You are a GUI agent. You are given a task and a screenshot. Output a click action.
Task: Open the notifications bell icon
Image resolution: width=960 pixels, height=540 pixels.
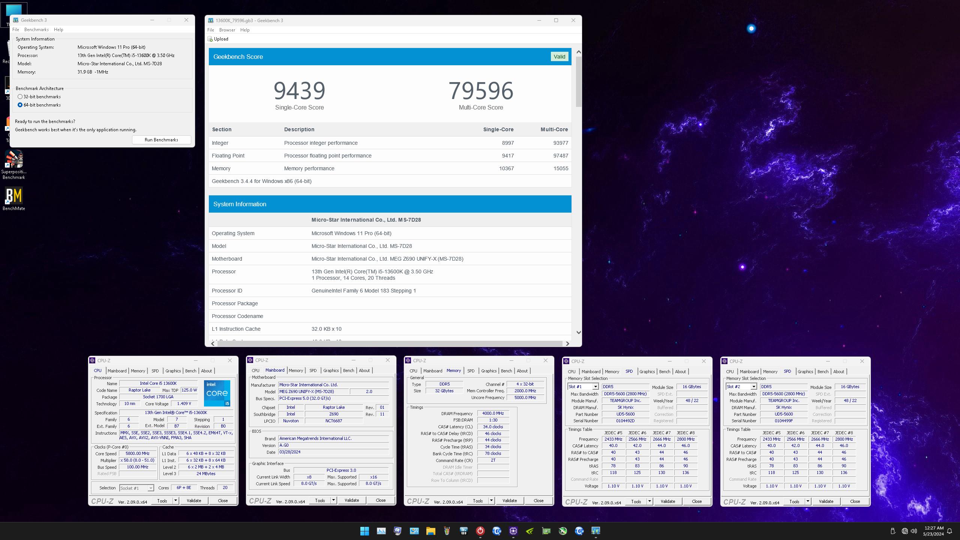(949, 531)
